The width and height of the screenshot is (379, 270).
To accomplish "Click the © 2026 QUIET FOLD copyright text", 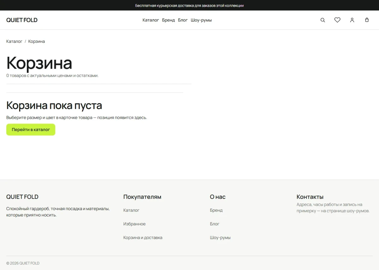I will [23, 263].
